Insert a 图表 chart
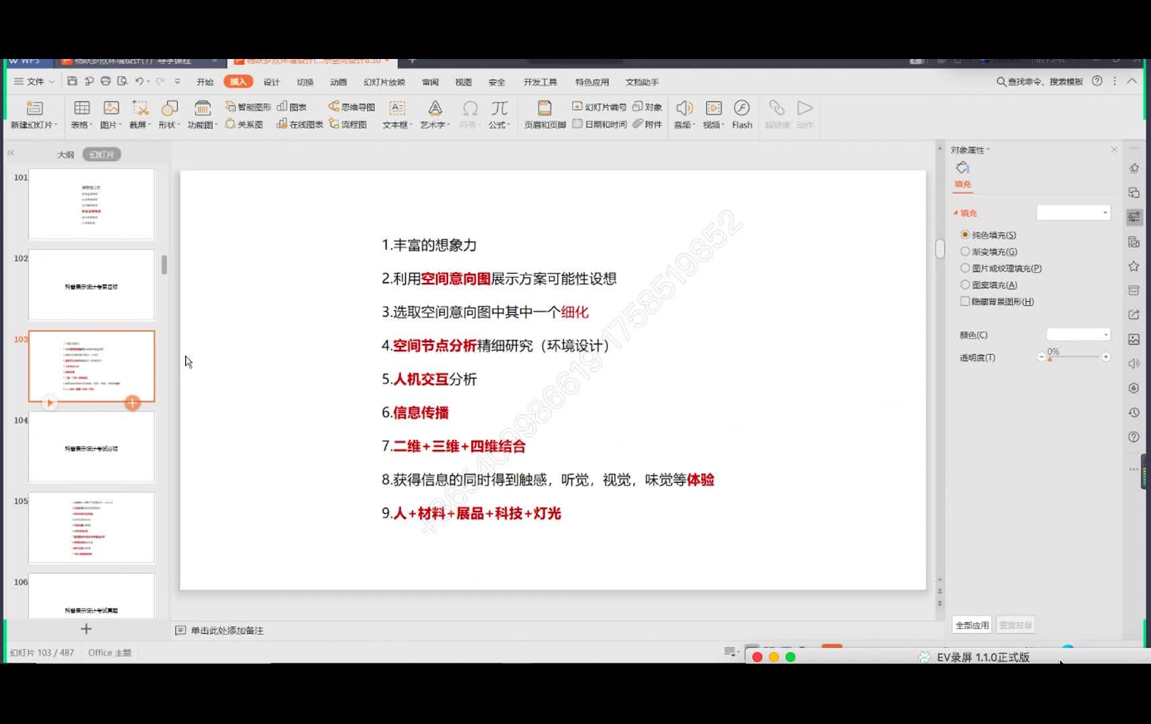This screenshot has height=724, width=1151. pos(292,107)
